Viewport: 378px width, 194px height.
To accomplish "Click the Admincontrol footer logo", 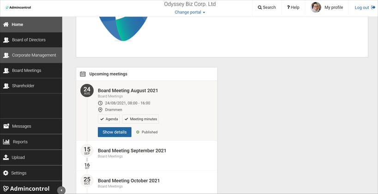I will [26, 189].
